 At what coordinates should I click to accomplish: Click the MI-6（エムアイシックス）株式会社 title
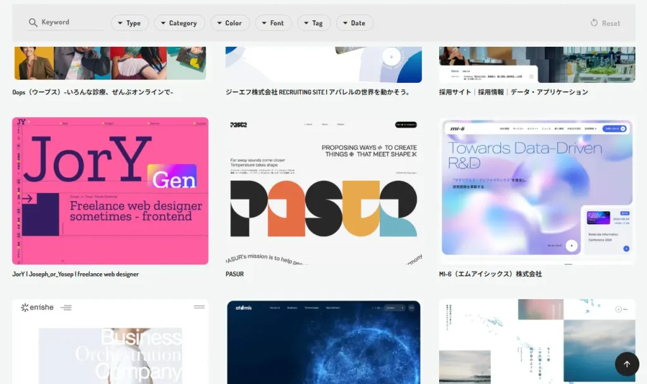[490, 274]
